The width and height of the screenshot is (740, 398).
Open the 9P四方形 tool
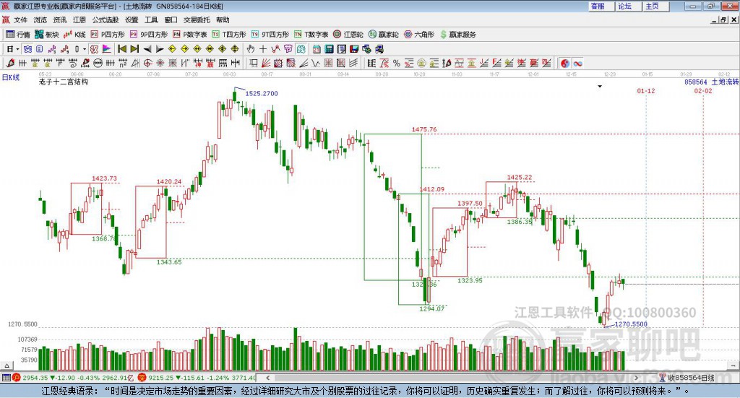149,35
